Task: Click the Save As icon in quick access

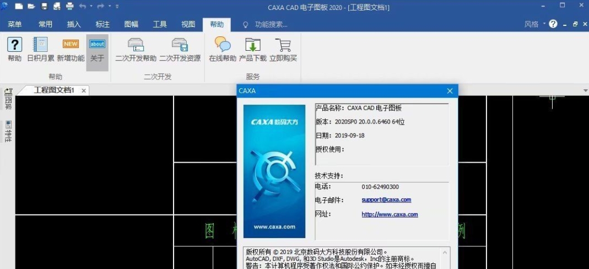Action: [57, 7]
